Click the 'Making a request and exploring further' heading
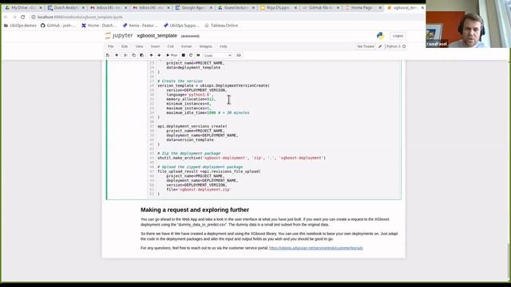This screenshot has height=287, width=511. click(x=195, y=210)
